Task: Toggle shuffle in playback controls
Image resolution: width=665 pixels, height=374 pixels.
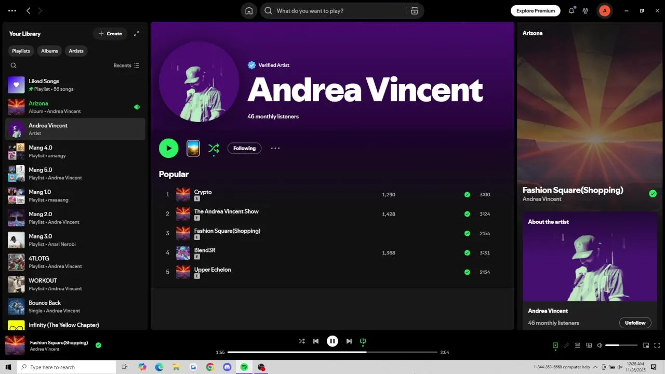Action: (x=302, y=341)
